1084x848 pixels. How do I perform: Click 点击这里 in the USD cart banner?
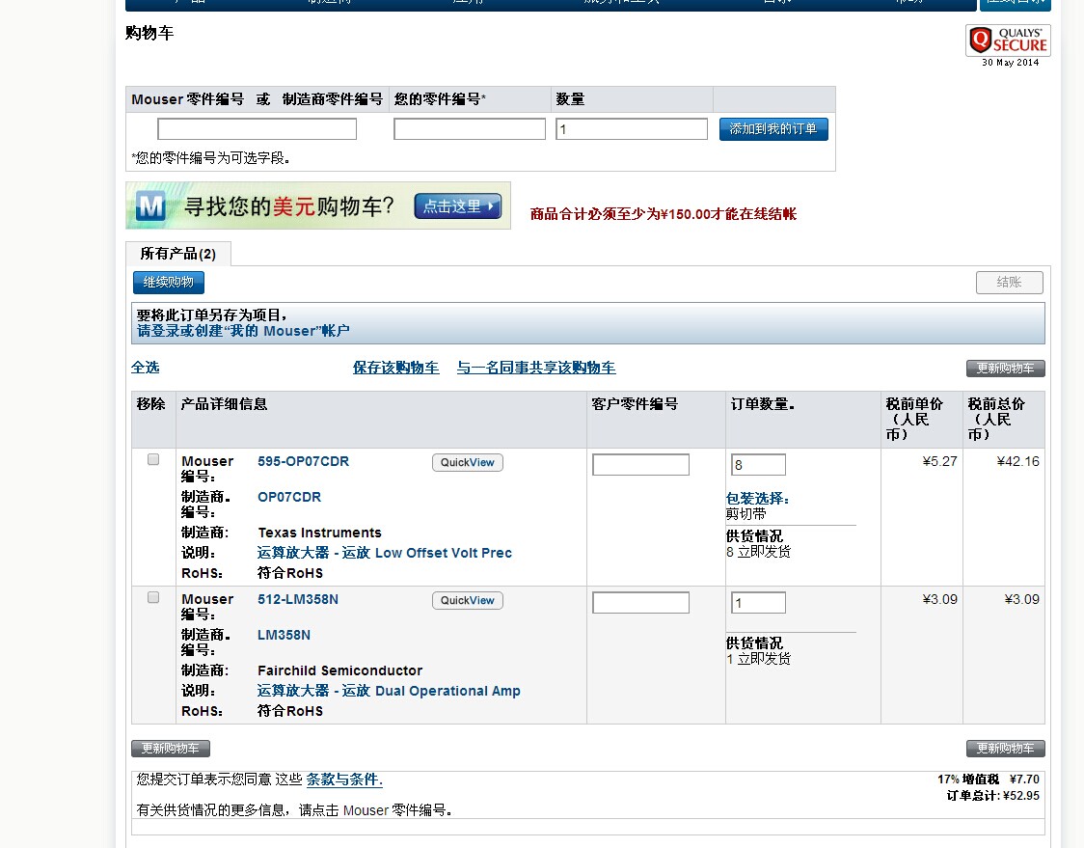458,206
